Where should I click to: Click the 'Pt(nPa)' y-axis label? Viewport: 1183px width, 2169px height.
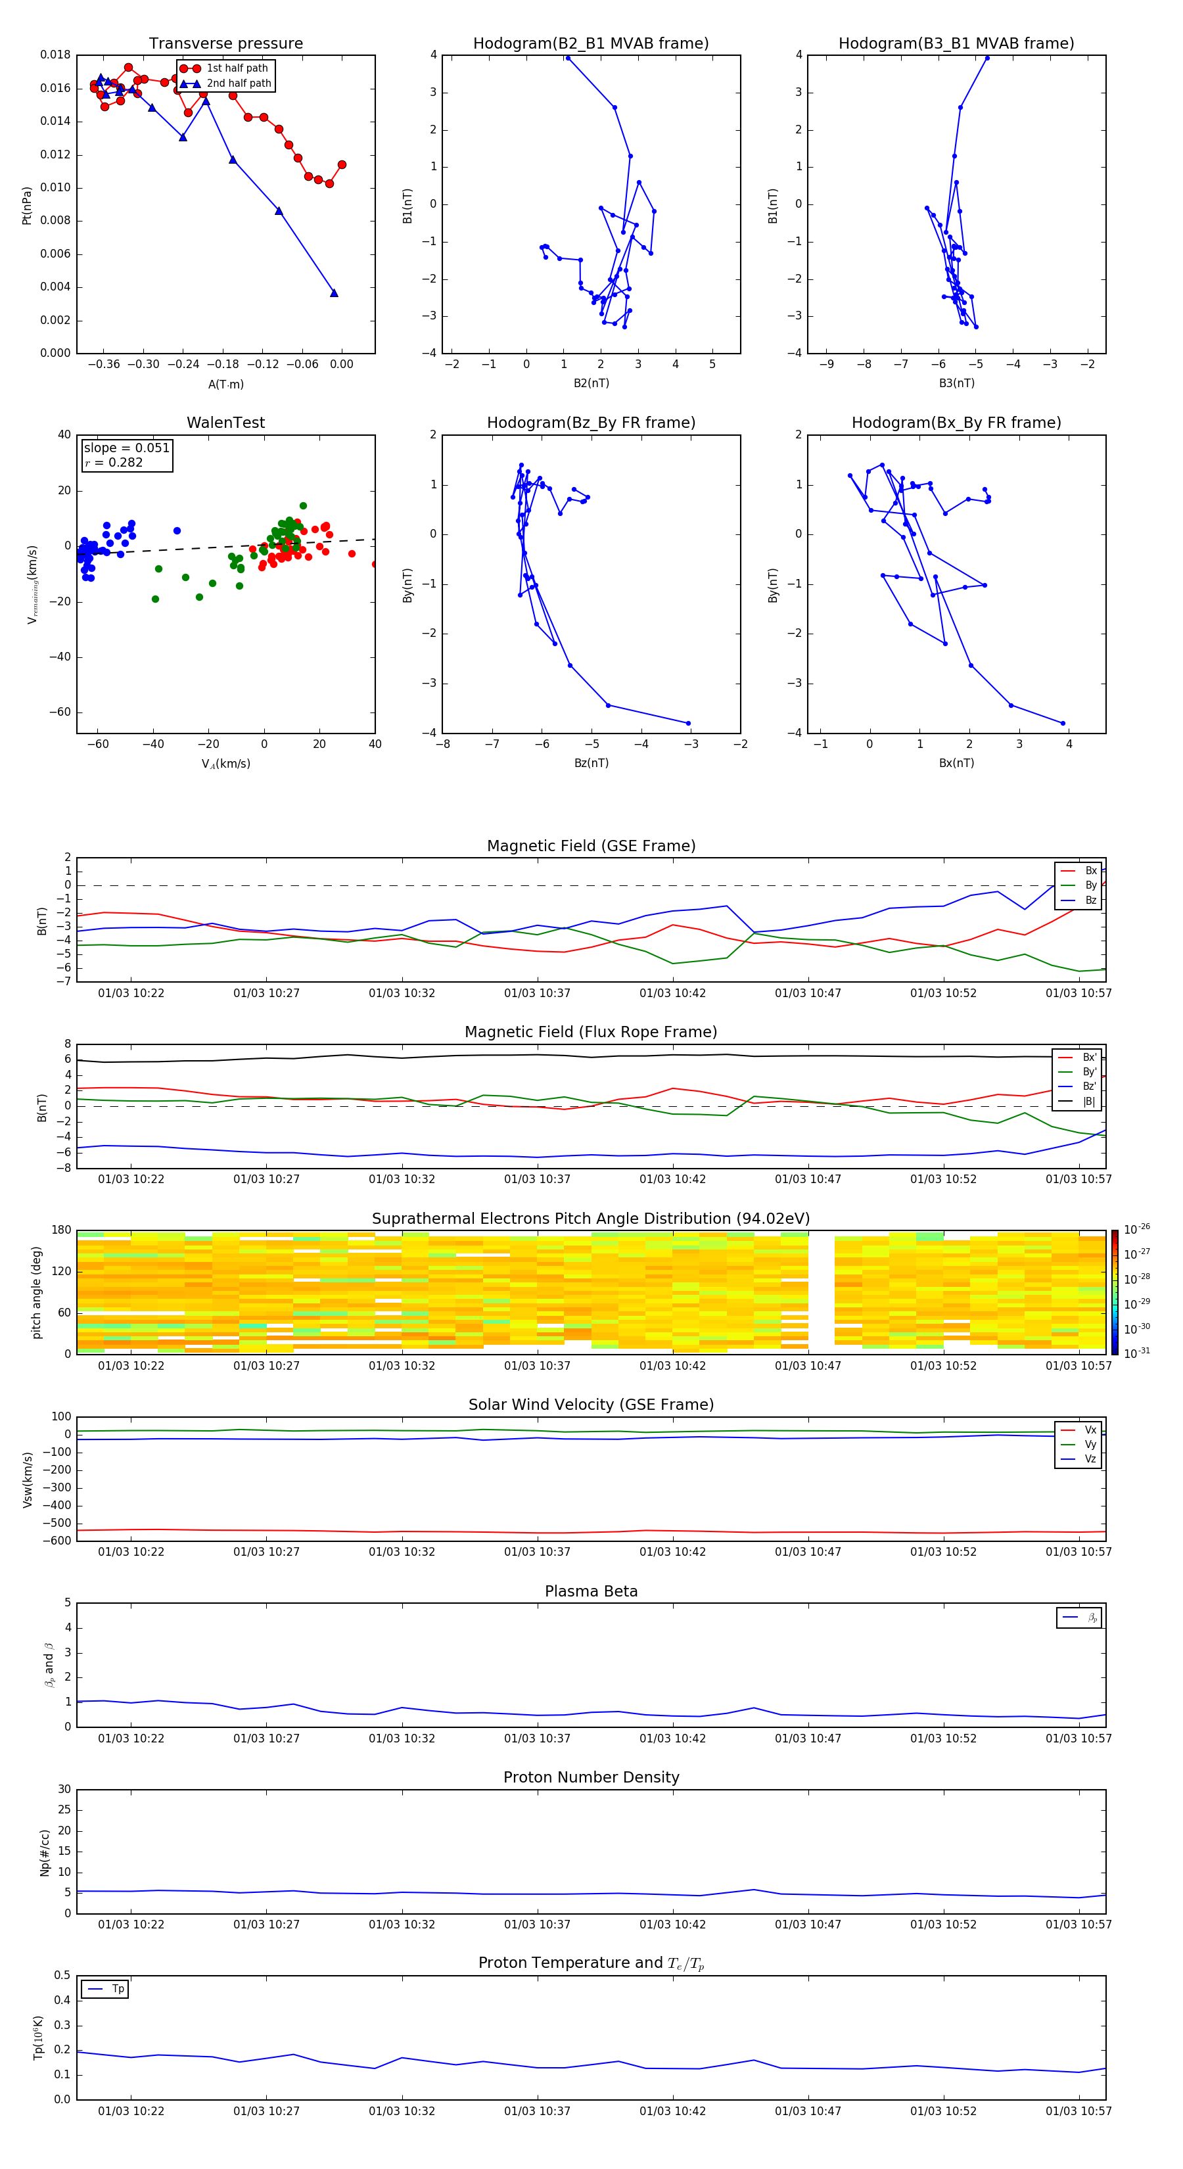click(27, 204)
